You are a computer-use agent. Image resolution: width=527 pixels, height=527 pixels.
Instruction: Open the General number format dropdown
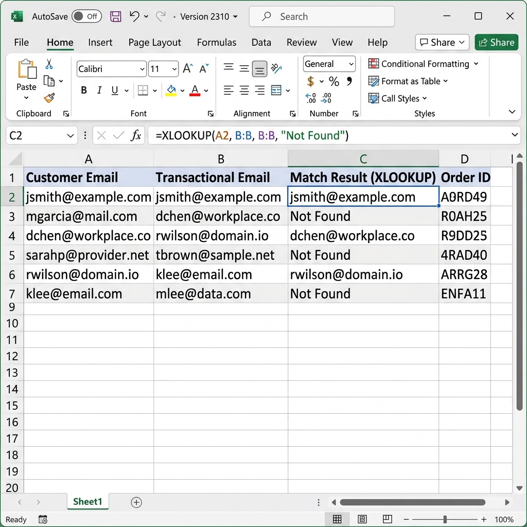point(351,64)
